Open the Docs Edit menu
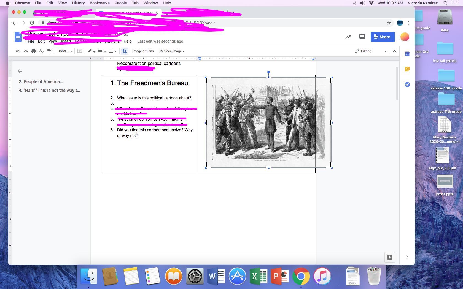The height and width of the screenshot is (289, 463). coord(41,41)
